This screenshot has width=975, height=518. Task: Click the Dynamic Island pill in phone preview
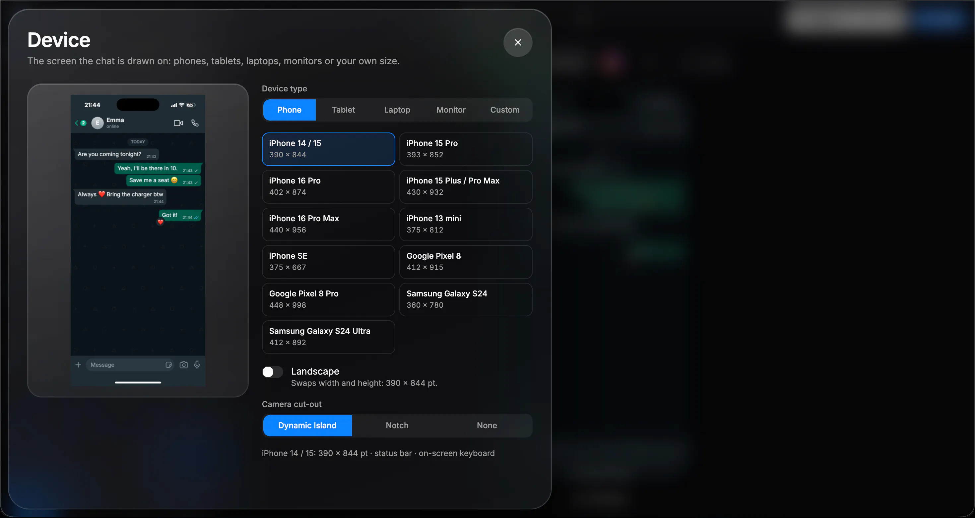138,105
